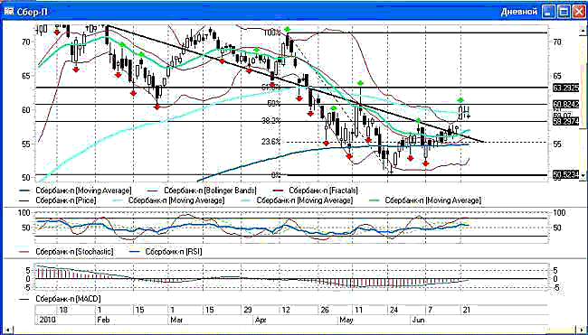Click the Jun month label on the time axis
588x335 pixels.
pos(418,321)
